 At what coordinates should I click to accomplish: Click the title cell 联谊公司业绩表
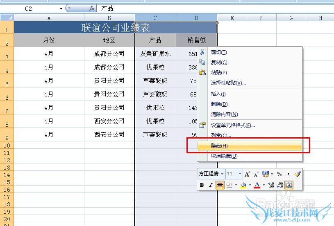tap(116, 27)
